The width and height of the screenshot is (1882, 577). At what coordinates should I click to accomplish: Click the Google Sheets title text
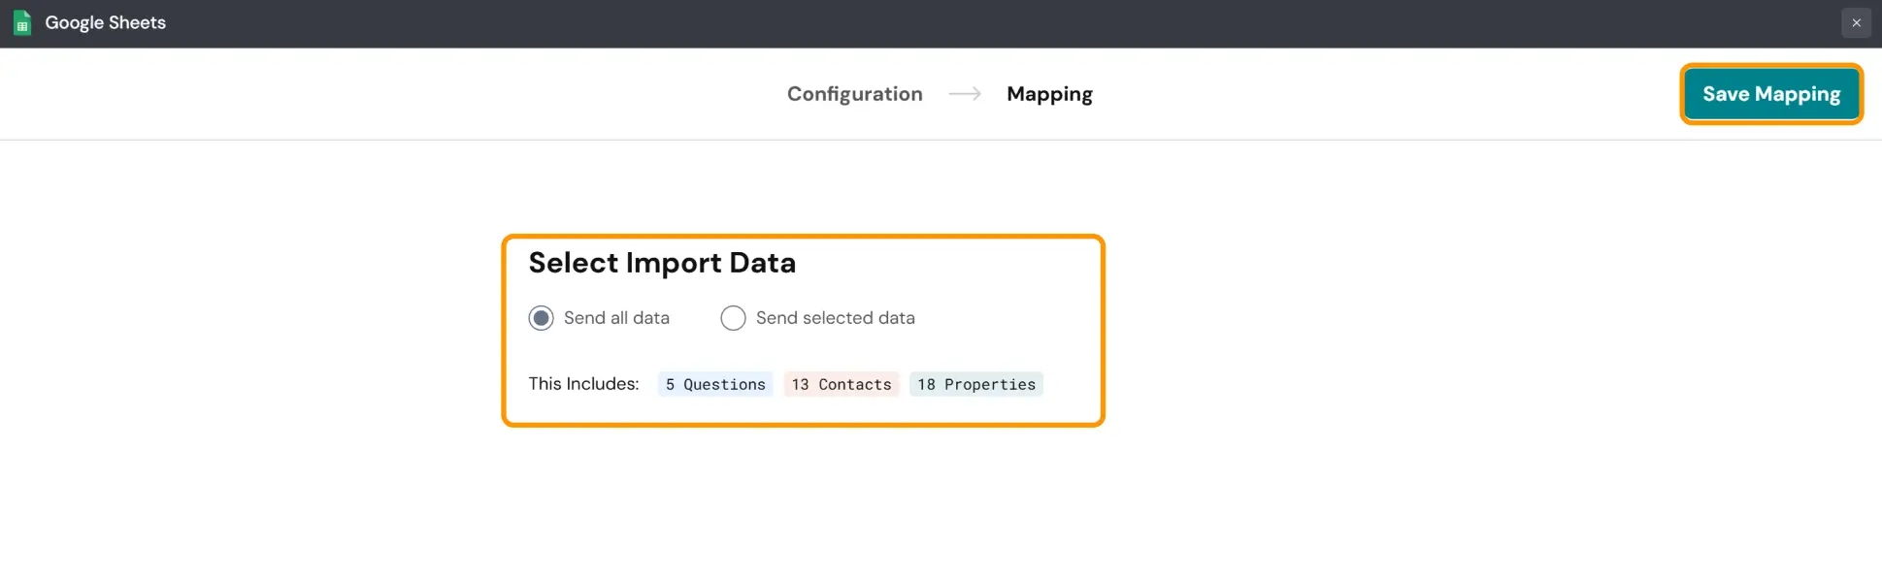pos(105,23)
